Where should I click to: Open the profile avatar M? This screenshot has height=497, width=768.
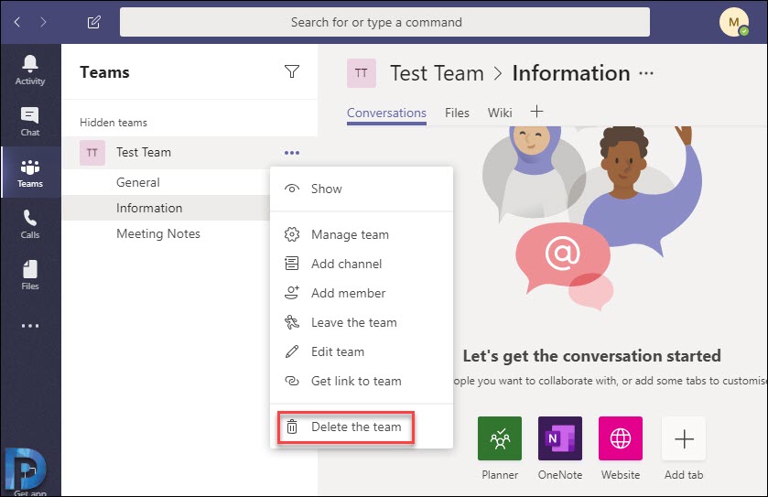click(734, 22)
